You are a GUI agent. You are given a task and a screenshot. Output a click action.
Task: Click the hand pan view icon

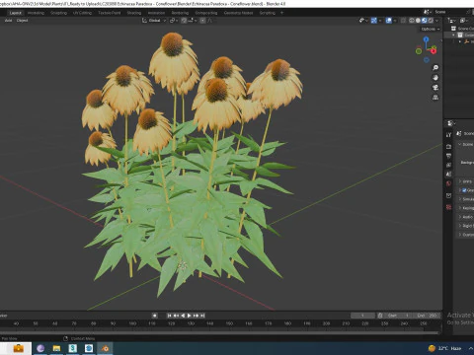coord(435,78)
